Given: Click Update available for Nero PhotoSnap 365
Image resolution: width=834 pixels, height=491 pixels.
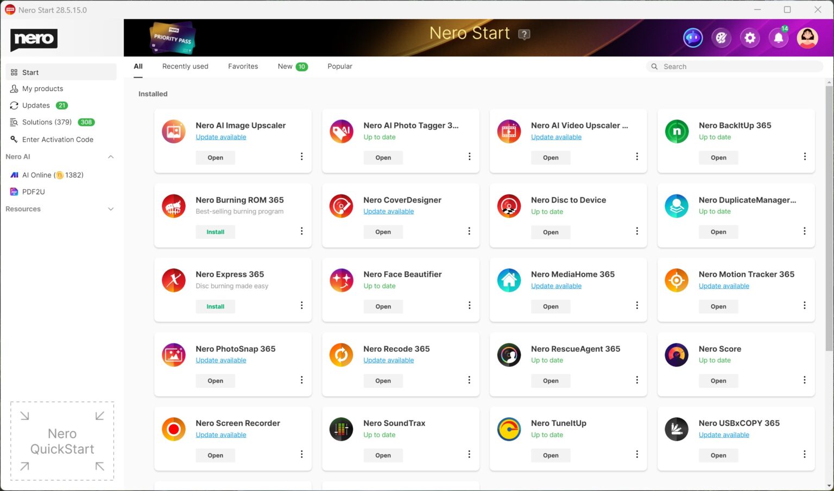Looking at the screenshot, I should tap(220, 360).
